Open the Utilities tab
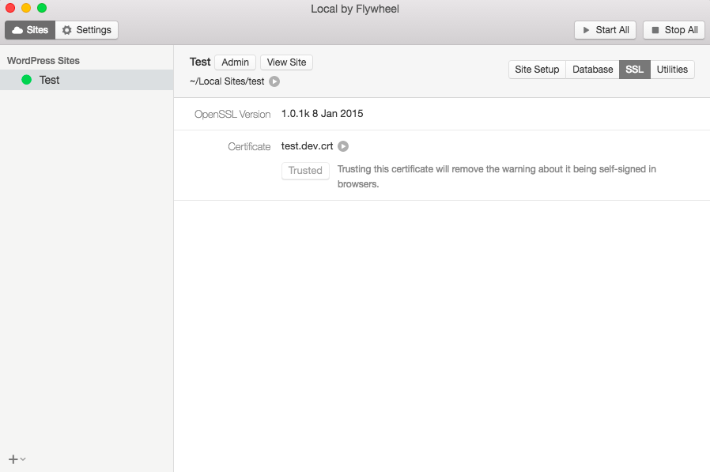 (x=672, y=70)
